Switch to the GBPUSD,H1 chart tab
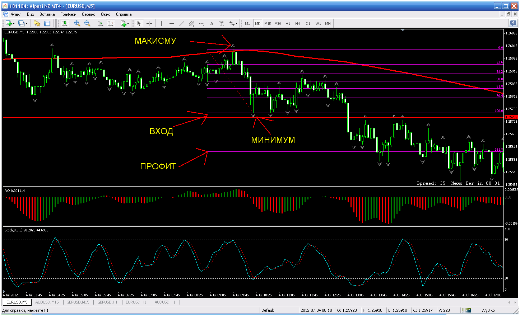 point(107,302)
